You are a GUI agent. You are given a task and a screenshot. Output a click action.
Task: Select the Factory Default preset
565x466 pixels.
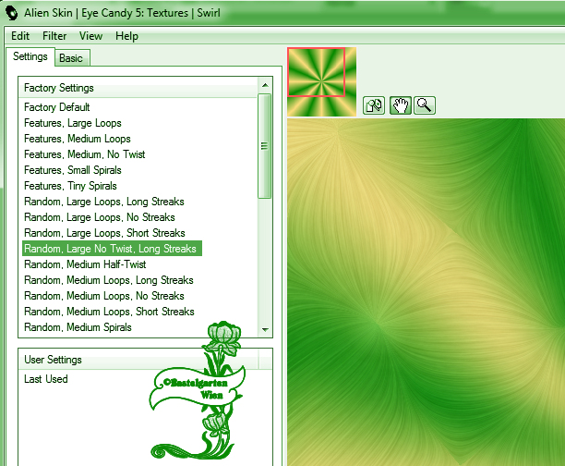pos(57,107)
